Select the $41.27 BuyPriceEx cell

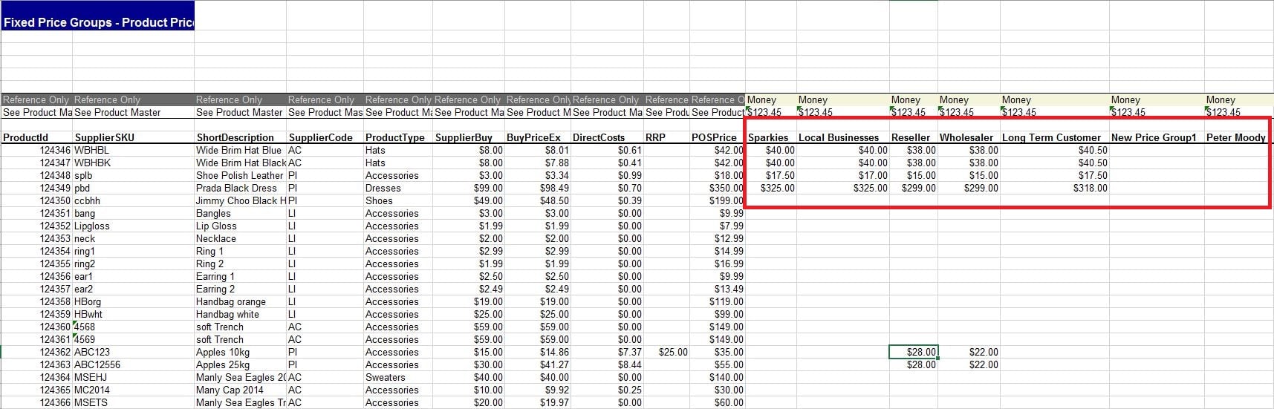[538, 364]
